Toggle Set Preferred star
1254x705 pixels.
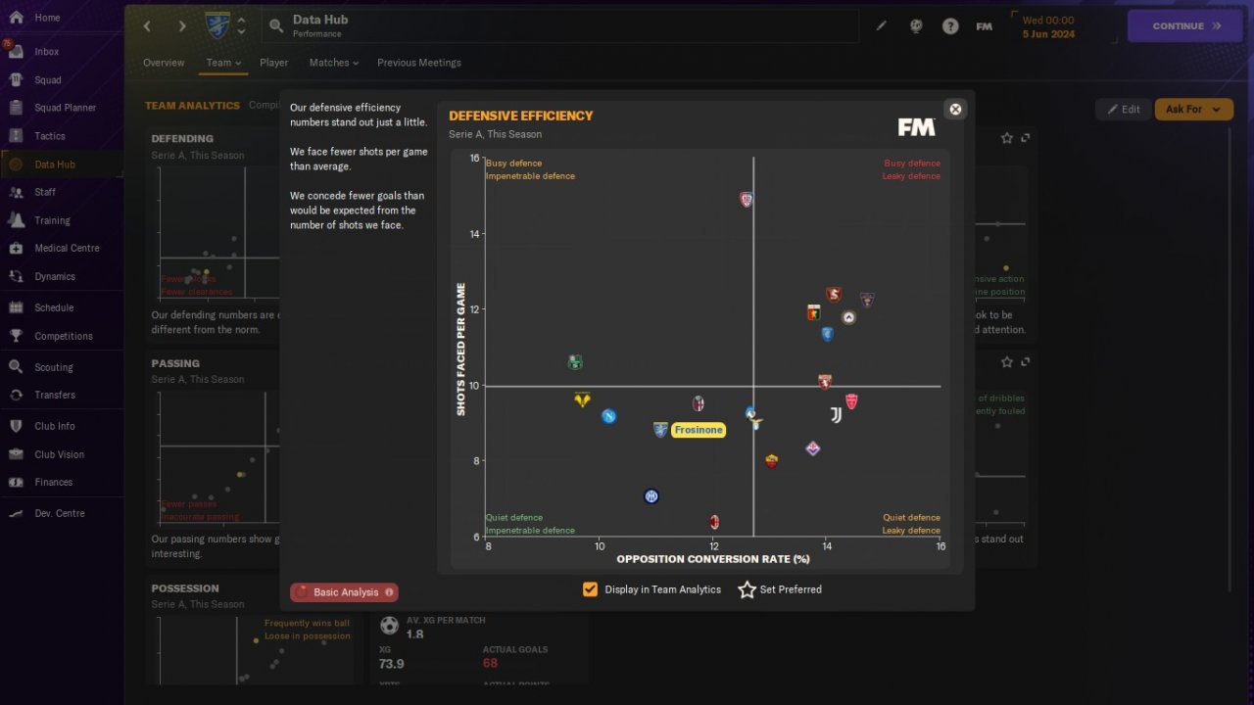[747, 589]
